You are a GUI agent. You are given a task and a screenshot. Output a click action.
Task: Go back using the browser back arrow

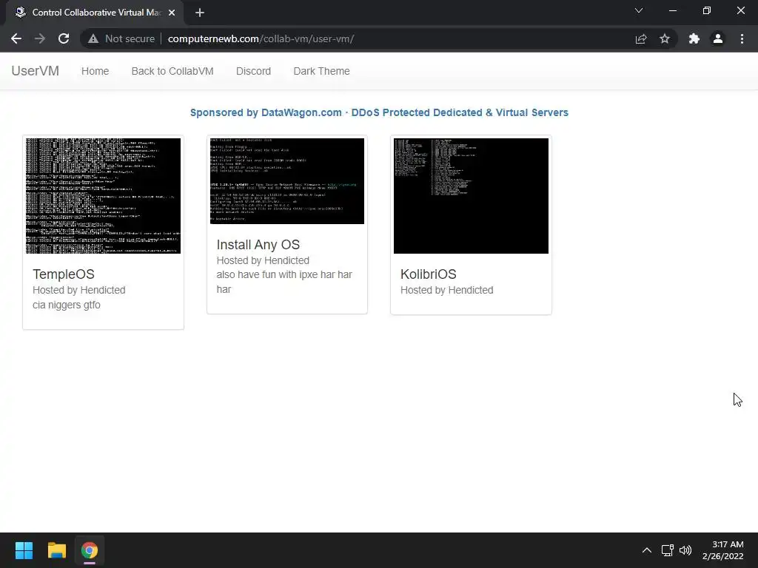tap(16, 38)
